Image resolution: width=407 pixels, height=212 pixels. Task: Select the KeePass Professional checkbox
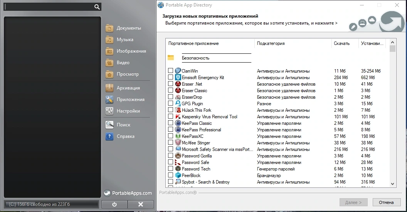[x=170, y=129]
